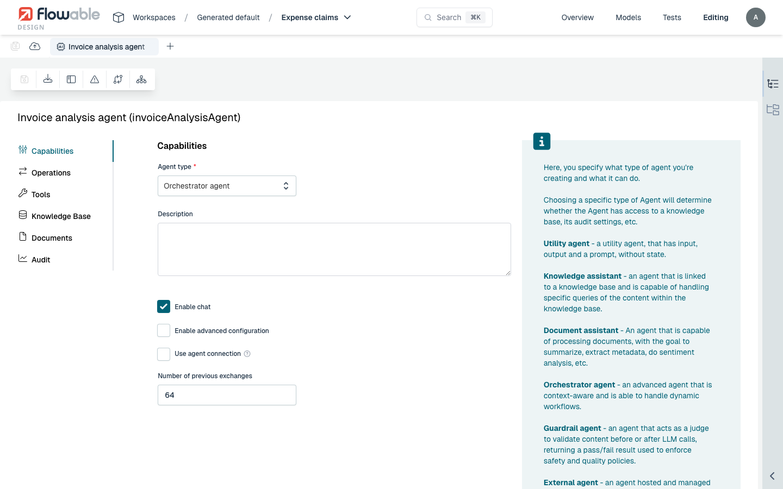Image resolution: width=783 pixels, height=489 pixels.
Task: Check Enable advanced configuration
Action: pyautogui.click(x=164, y=330)
